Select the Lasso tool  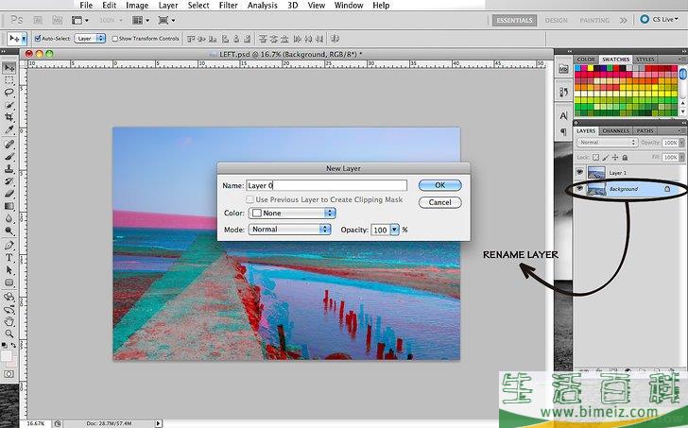(x=9, y=93)
